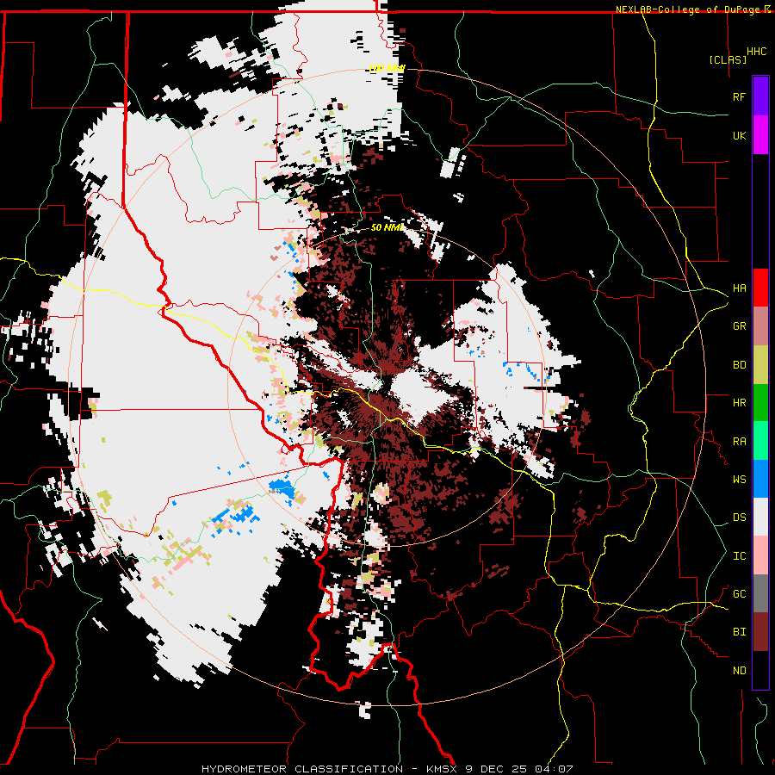Click the NEXLAB-College of DuPage label
775x775 pixels.
[687, 9]
